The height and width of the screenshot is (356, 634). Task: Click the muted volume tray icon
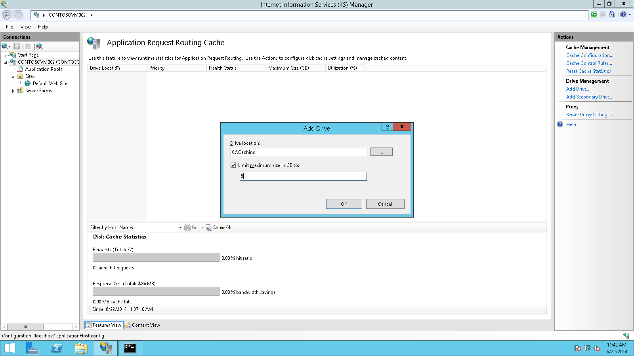click(597, 348)
